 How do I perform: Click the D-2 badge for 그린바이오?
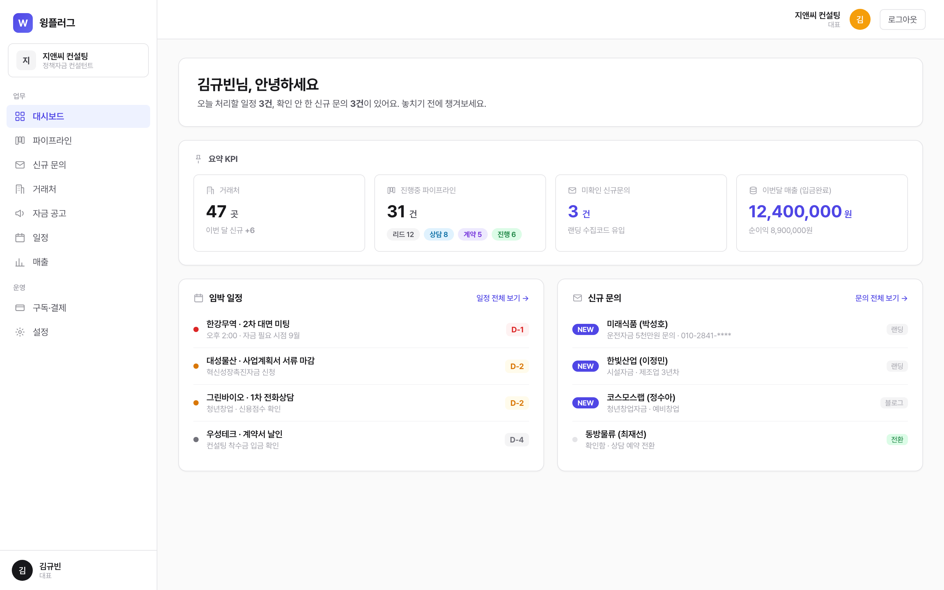517,403
